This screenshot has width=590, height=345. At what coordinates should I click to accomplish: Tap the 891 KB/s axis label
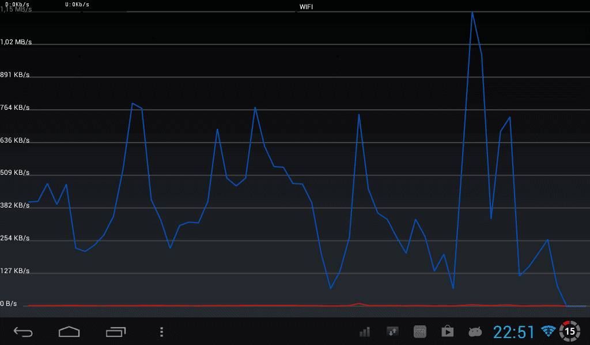click(14, 75)
